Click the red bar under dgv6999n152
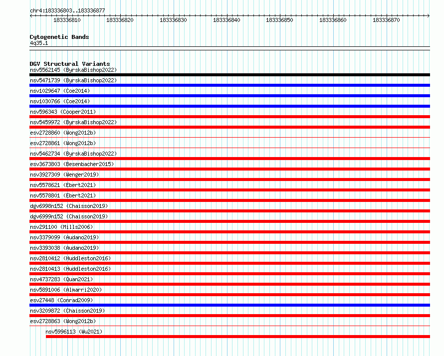The height and width of the screenshot is (356, 444). (229, 221)
